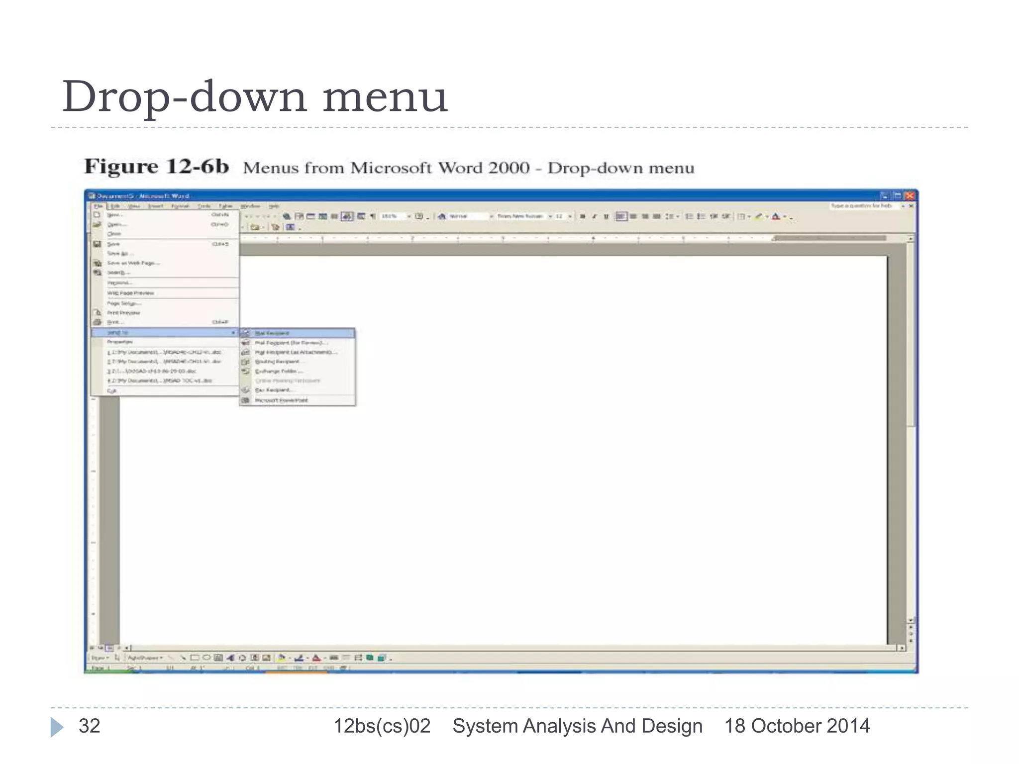Viewport: 1019px width, 764px height.
Task: Open the Style dropdown showing Normal
Action: (x=491, y=216)
